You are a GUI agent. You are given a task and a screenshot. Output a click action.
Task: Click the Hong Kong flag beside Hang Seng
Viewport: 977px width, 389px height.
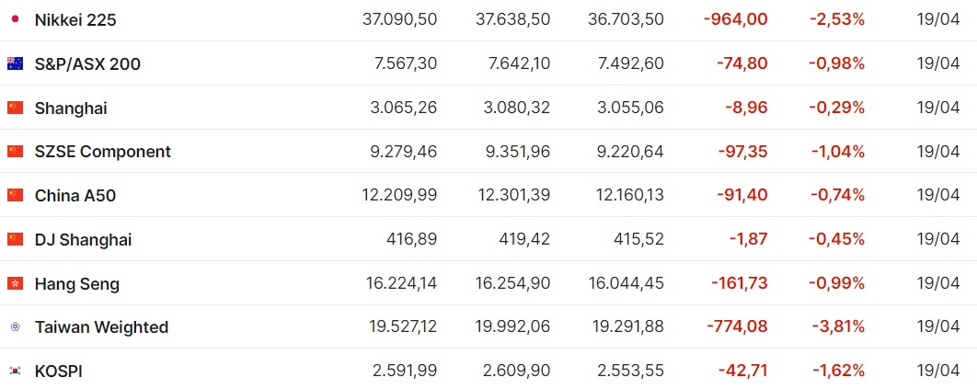pos(15,284)
